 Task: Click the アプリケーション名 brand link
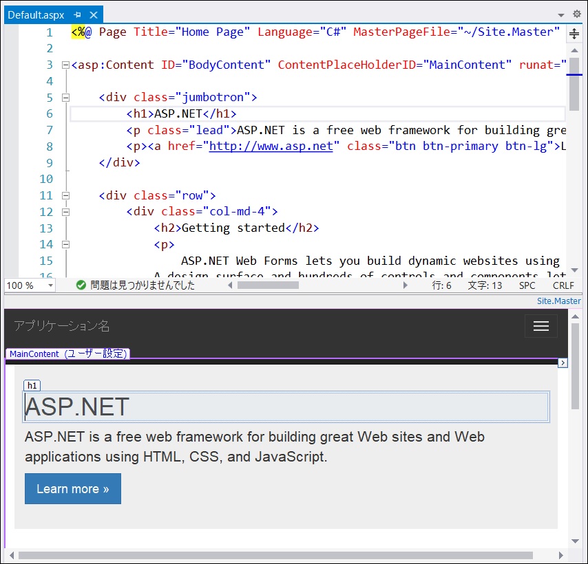[62, 326]
